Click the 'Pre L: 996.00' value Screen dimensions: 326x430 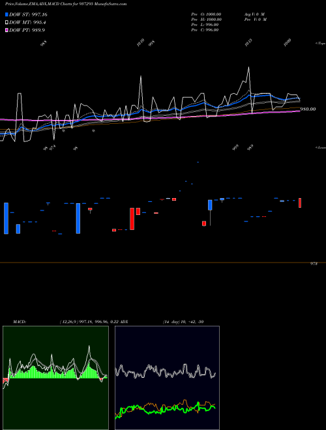click(x=205, y=25)
